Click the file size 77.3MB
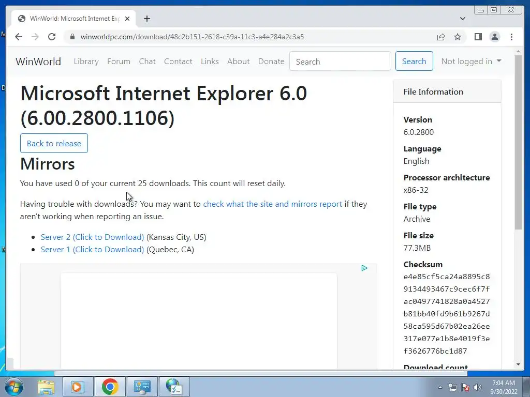Screen dimensions: 530x397 tap(417, 248)
